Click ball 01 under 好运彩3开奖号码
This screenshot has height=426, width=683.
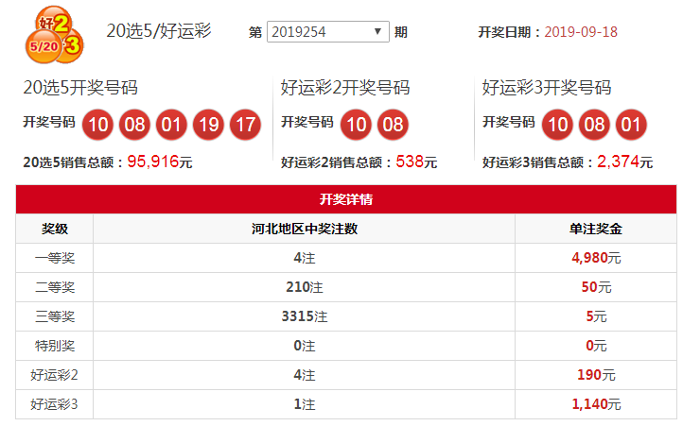click(x=631, y=125)
